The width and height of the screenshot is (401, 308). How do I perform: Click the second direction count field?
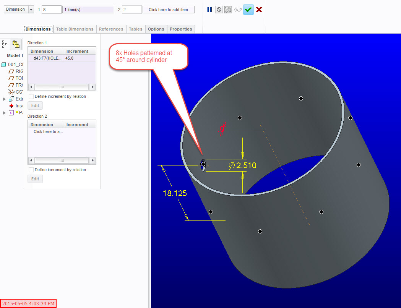coord(132,10)
